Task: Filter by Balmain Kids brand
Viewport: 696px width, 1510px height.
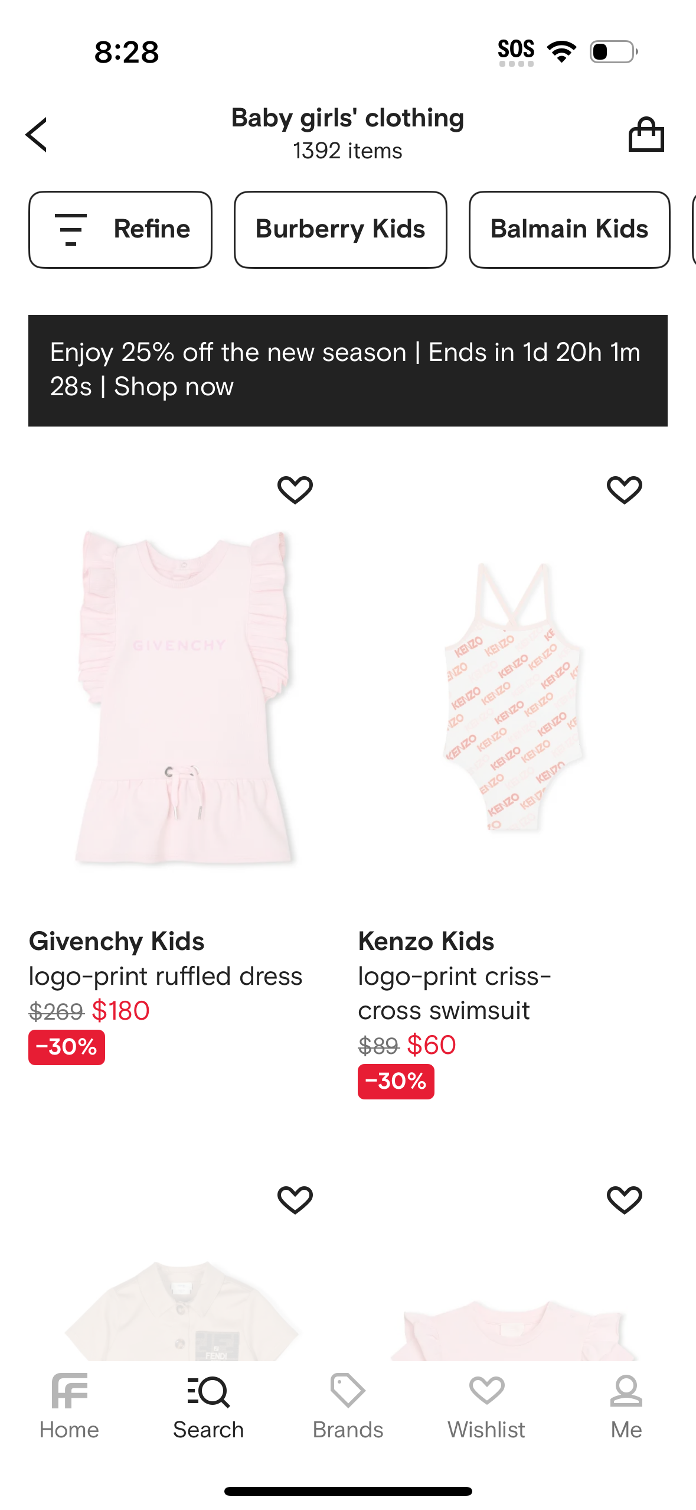Action: click(x=569, y=229)
